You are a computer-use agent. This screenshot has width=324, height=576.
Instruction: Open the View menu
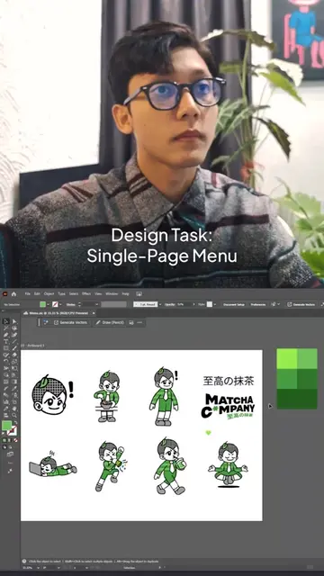pos(98,294)
